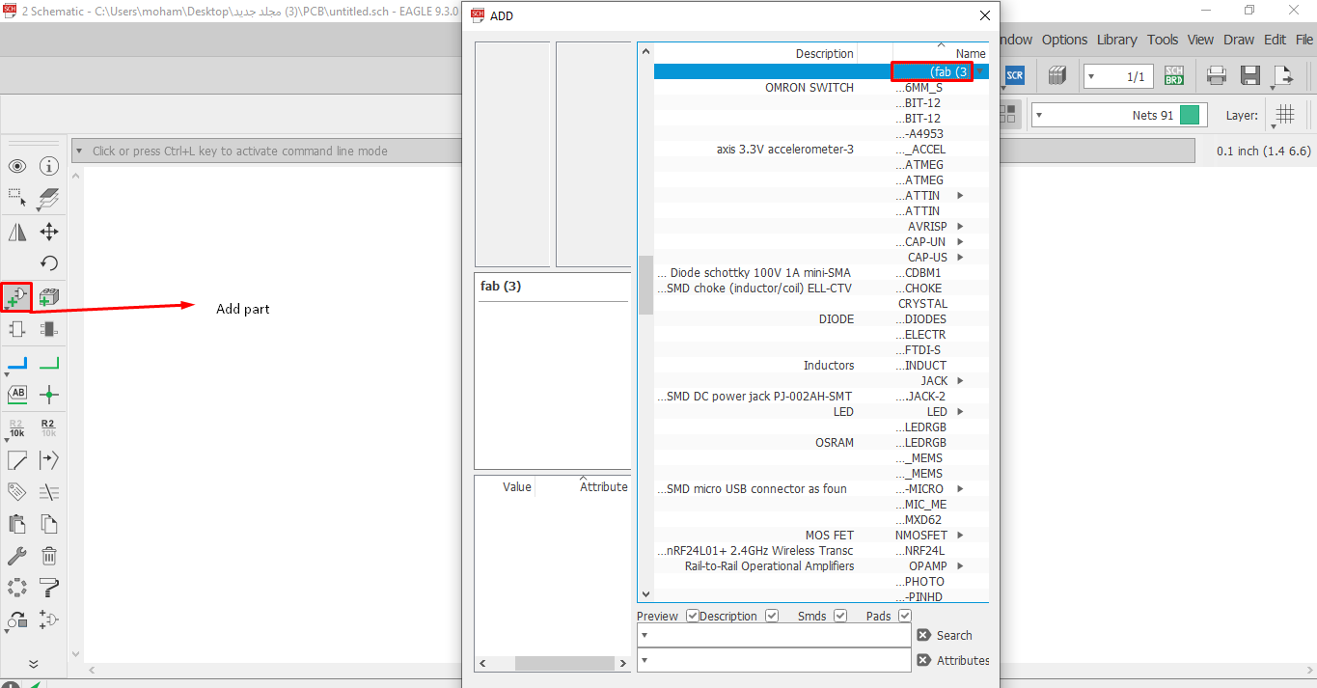Select the Info tool
The width and height of the screenshot is (1317, 688).
point(49,166)
